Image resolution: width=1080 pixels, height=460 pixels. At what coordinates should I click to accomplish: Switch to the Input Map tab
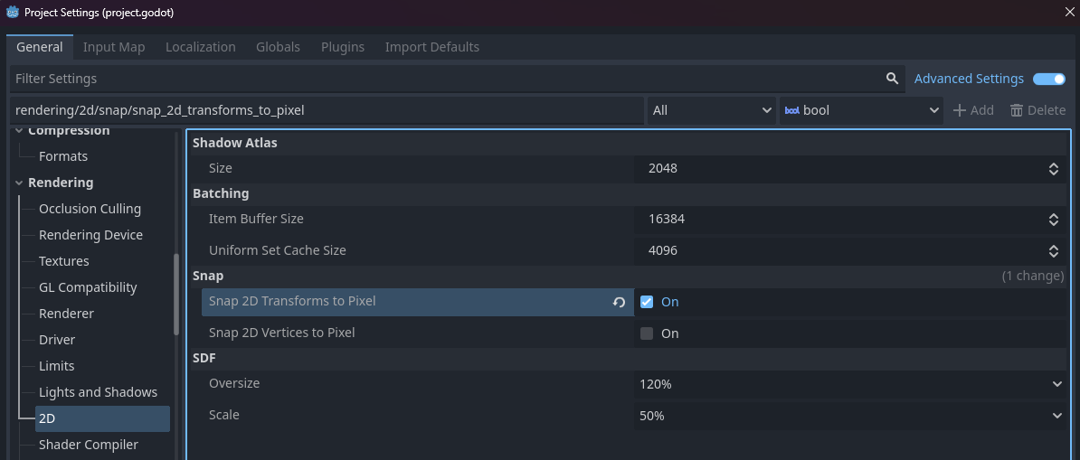point(114,47)
